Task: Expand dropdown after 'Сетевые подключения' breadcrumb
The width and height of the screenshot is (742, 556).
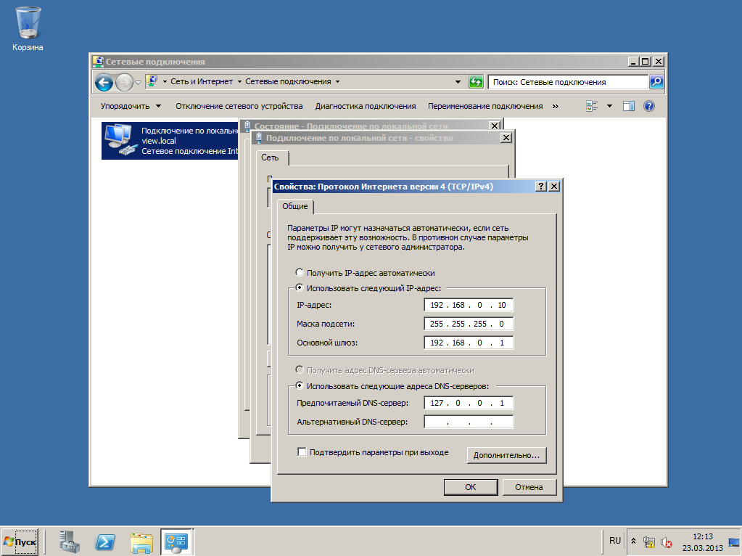Action: 337,81
